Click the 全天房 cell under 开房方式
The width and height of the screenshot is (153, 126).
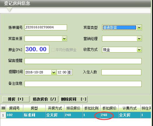(55, 115)
